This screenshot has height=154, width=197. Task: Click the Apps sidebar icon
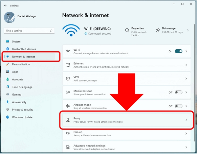[8, 72]
